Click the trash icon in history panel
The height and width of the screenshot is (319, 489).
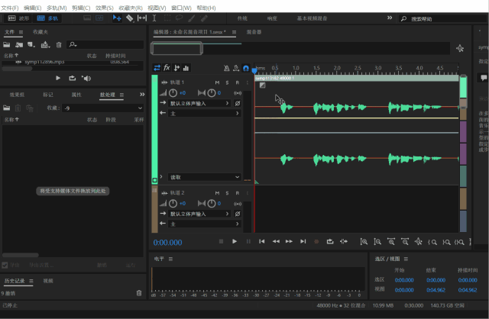(138, 292)
